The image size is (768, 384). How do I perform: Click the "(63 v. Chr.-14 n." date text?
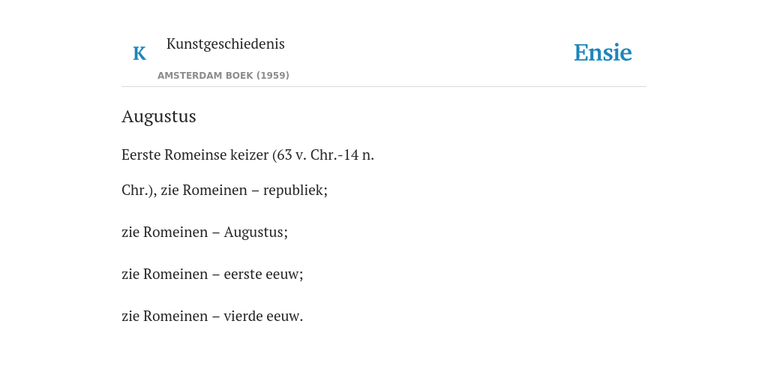pos(323,154)
